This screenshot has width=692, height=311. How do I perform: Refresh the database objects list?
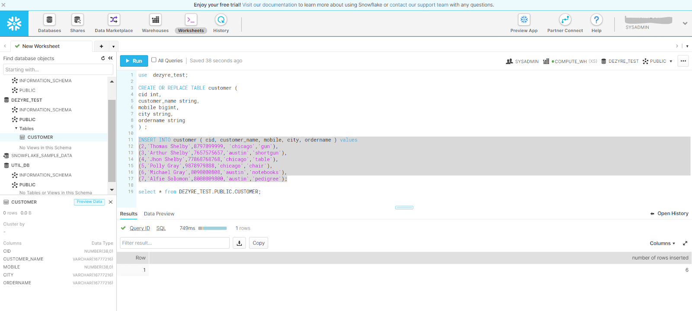[x=103, y=58]
